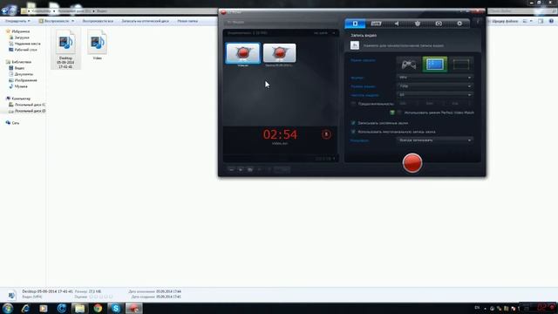Open Skype from taskbar
The image size is (558, 314).
[116, 308]
